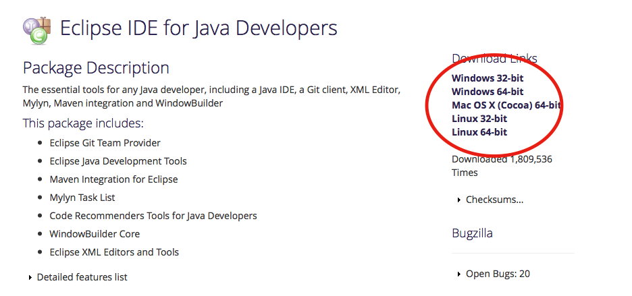This screenshot has width=632, height=296.
Task: Expand the Open Bugs: 20 entry
Action: [494, 274]
